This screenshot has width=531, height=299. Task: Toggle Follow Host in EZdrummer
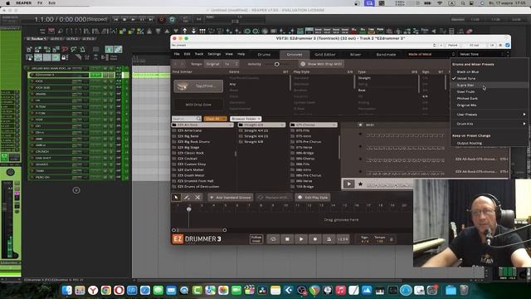[256, 239]
